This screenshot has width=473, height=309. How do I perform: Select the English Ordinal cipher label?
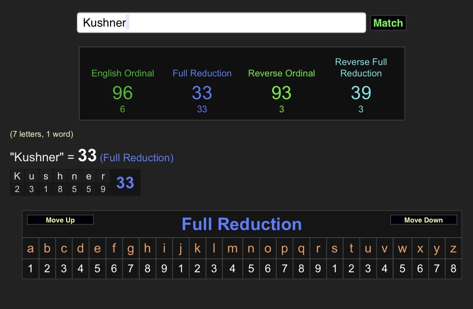pos(122,73)
